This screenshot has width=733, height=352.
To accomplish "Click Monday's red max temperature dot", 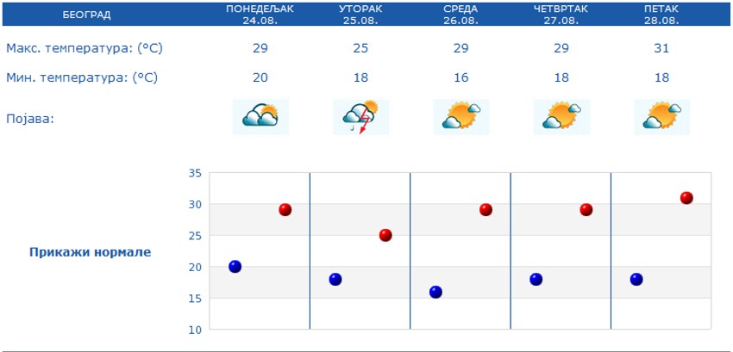I will point(285,210).
